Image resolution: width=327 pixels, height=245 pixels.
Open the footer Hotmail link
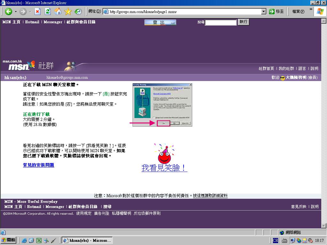[x=34, y=207]
